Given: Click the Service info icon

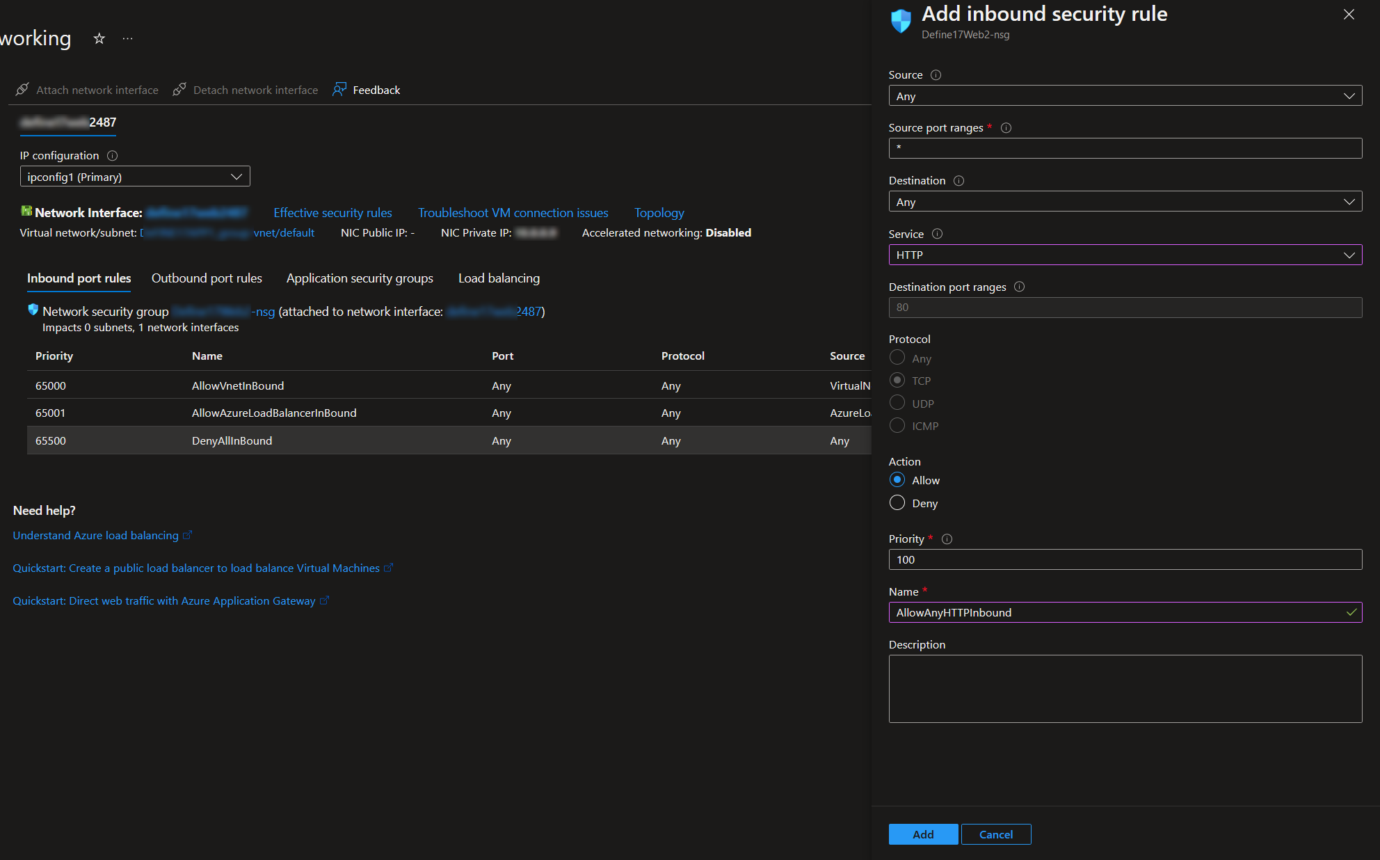Looking at the screenshot, I should (937, 234).
